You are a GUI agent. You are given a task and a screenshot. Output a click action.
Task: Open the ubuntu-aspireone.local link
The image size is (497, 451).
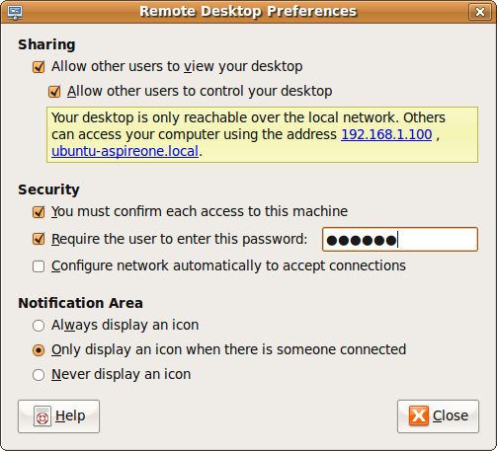pyautogui.click(x=125, y=151)
